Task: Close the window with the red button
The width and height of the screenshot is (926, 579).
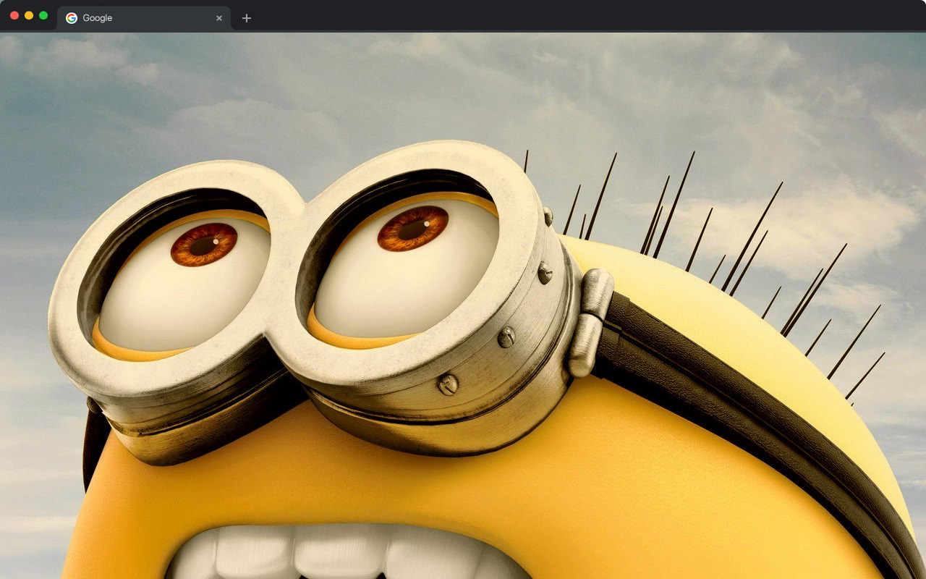Action: click(x=14, y=15)
